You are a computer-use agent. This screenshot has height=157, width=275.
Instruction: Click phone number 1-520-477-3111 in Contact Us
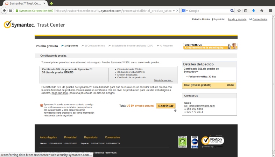pyautogui.click(x=193, y=112)
